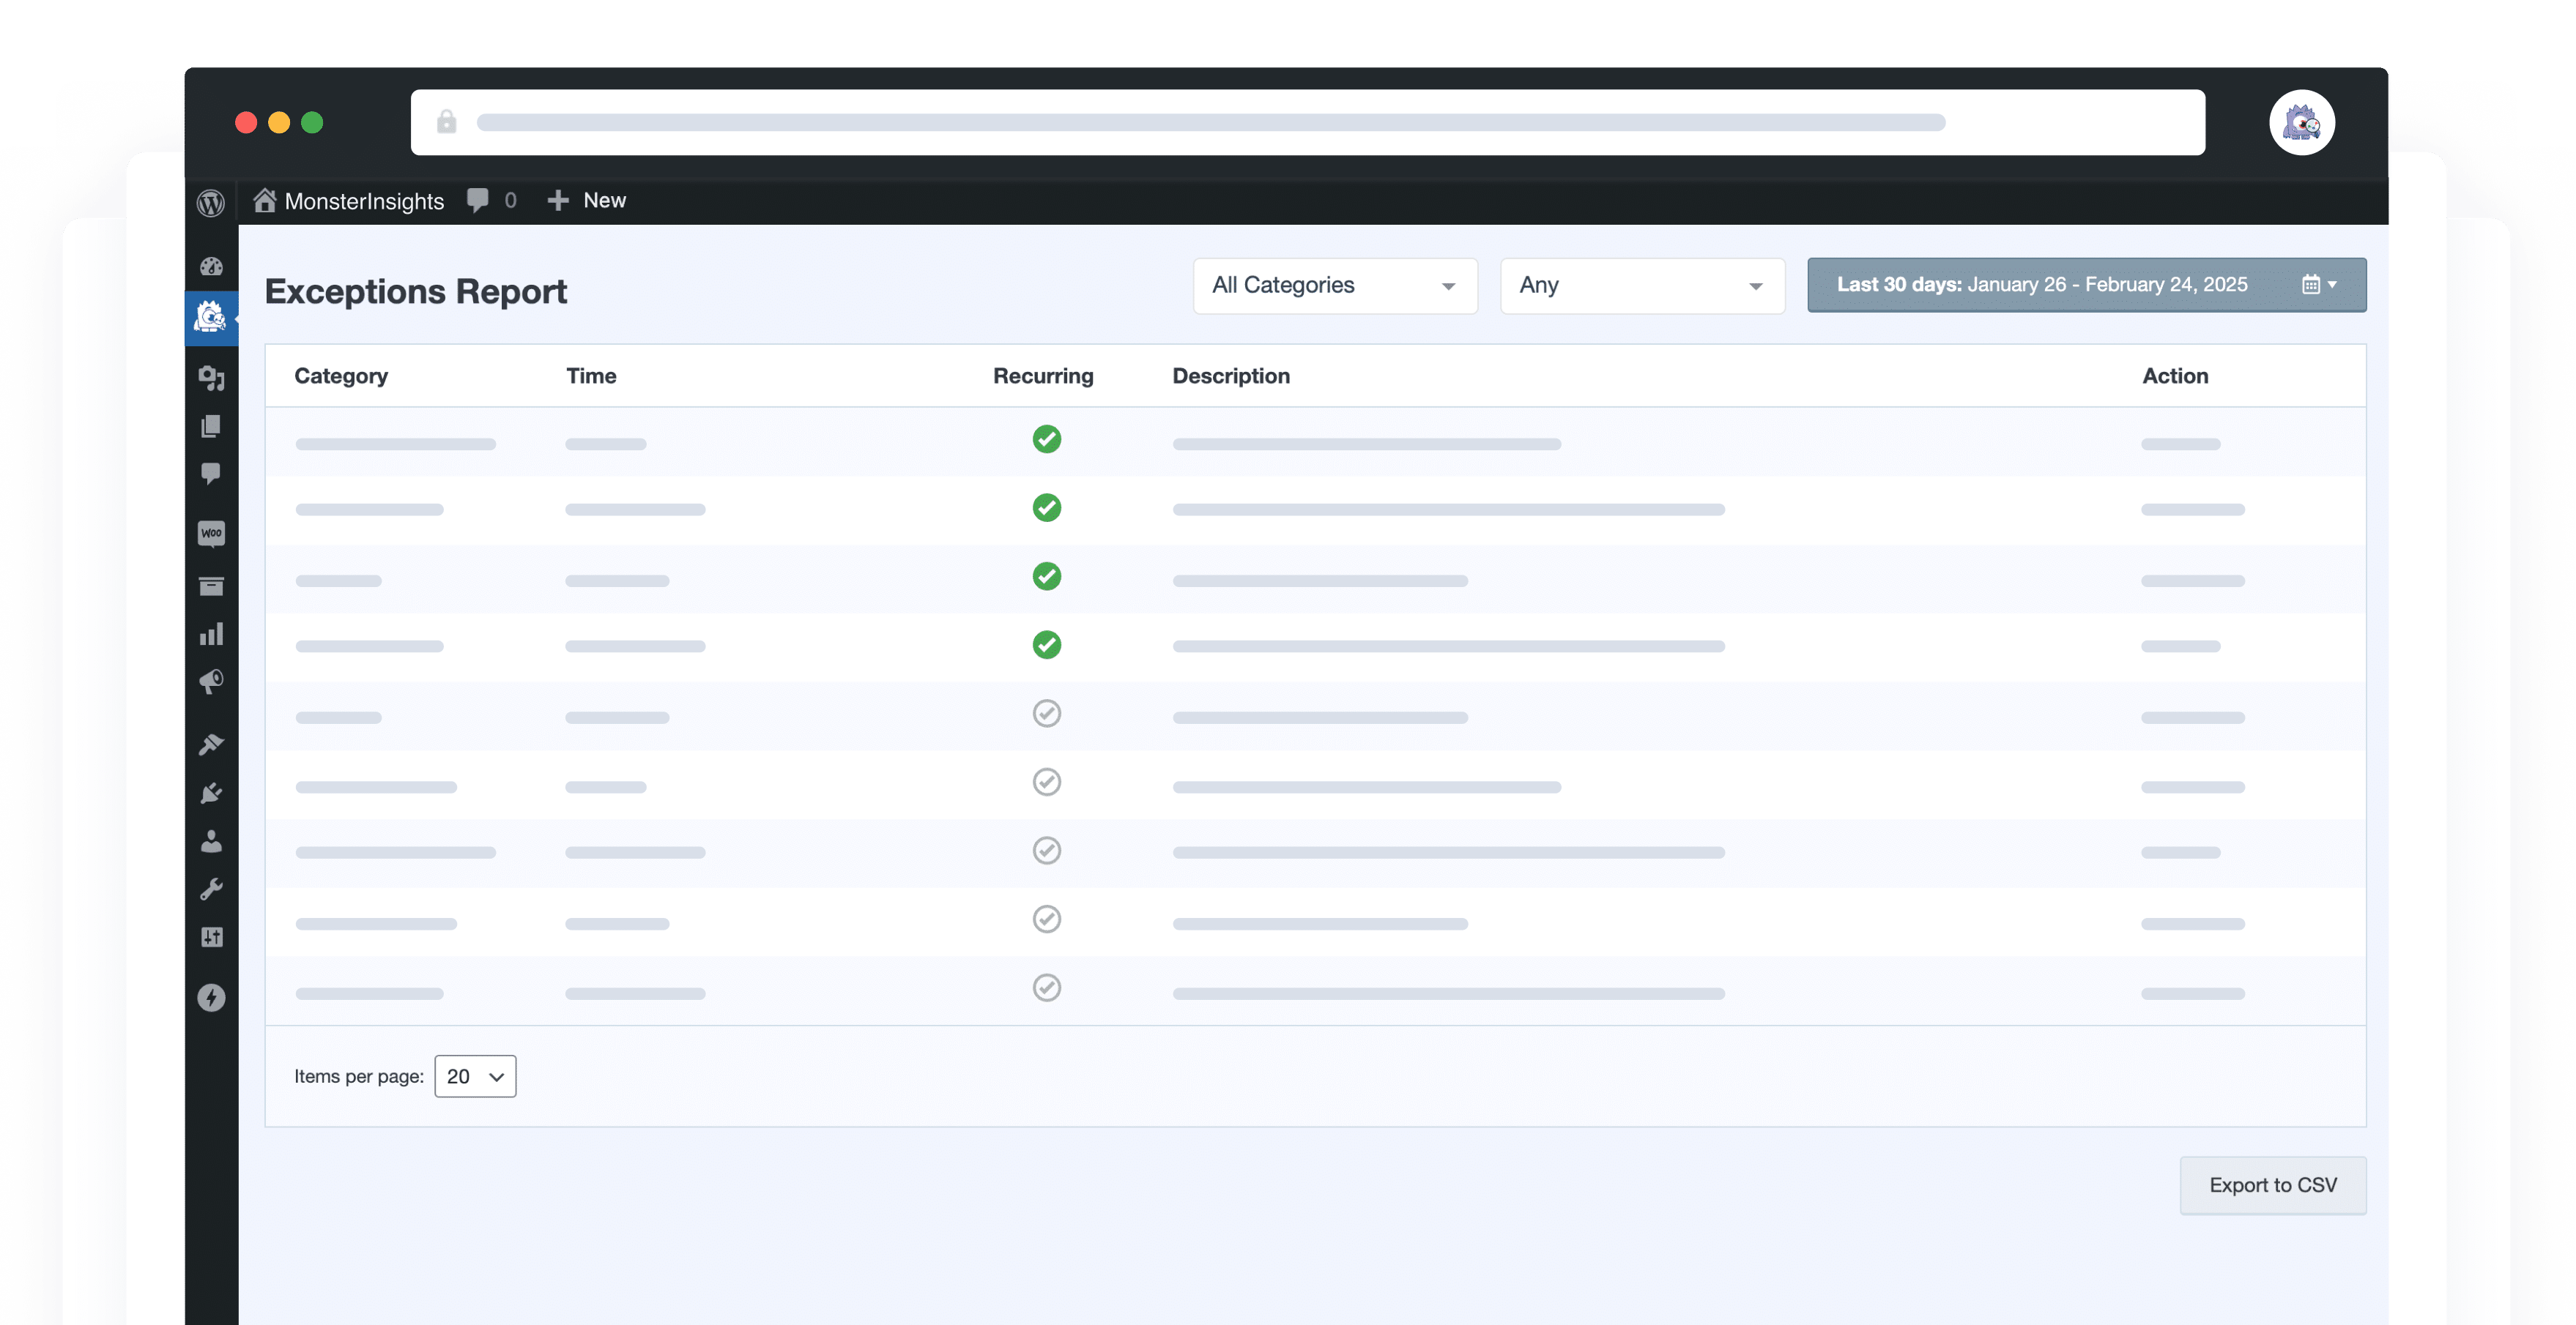Open the WooCommerce sidebar icon
This screenshot has height=1325, width=2576.
211,533
